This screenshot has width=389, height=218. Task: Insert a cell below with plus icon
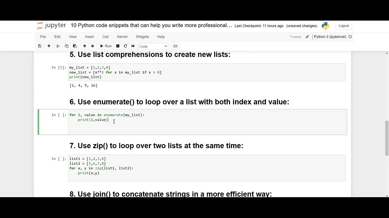(x=49, y=46)
